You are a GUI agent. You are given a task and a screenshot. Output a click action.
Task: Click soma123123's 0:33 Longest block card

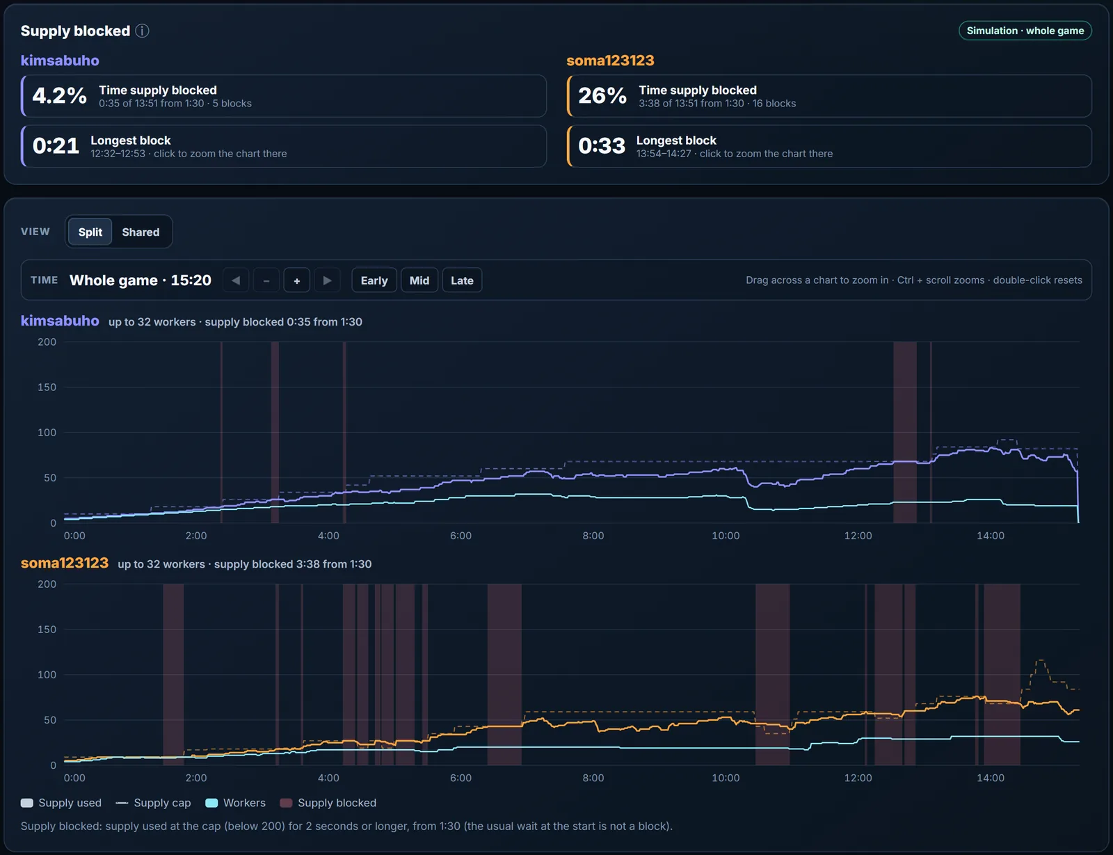pos(829,146)
